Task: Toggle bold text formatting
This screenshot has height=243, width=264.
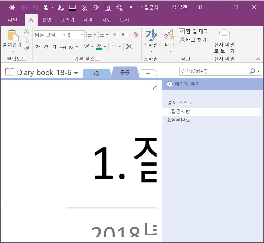Action: (x=38, y=47)
